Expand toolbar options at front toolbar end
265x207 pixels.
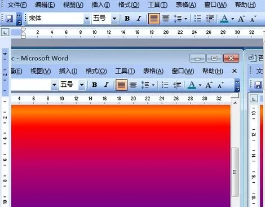click(237, 85)
